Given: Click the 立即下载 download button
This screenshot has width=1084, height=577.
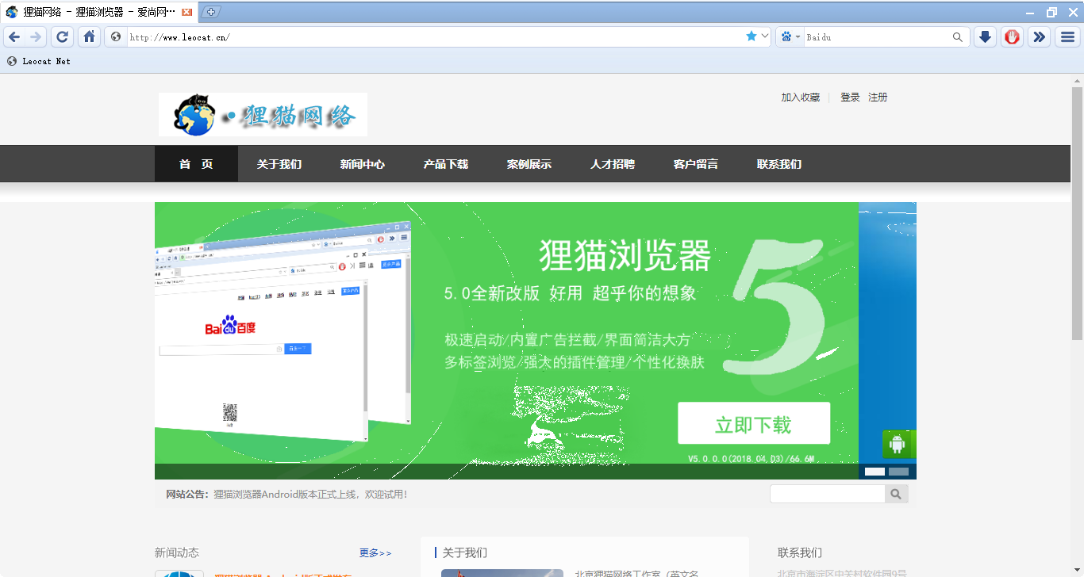Looking at the screenshot, I should [754, 423].
